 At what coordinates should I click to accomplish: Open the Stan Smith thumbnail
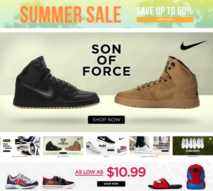tap(193, 146)
